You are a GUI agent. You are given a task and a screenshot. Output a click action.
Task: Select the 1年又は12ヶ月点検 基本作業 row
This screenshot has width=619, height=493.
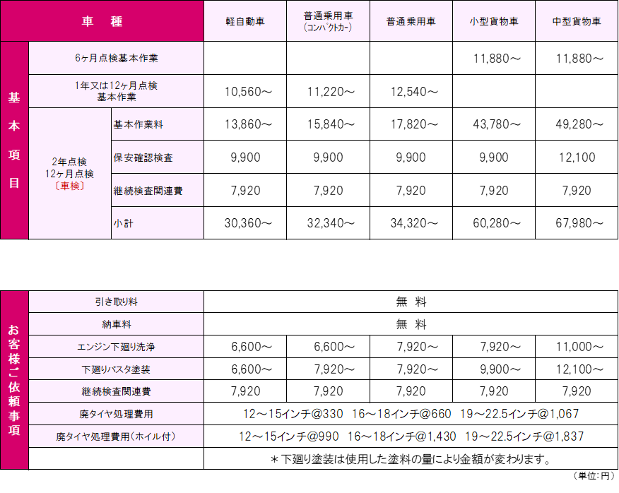point(116,91)
